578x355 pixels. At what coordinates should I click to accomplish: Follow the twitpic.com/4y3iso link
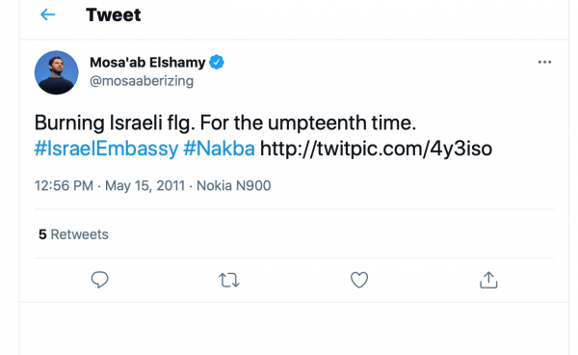click(376, 149)
